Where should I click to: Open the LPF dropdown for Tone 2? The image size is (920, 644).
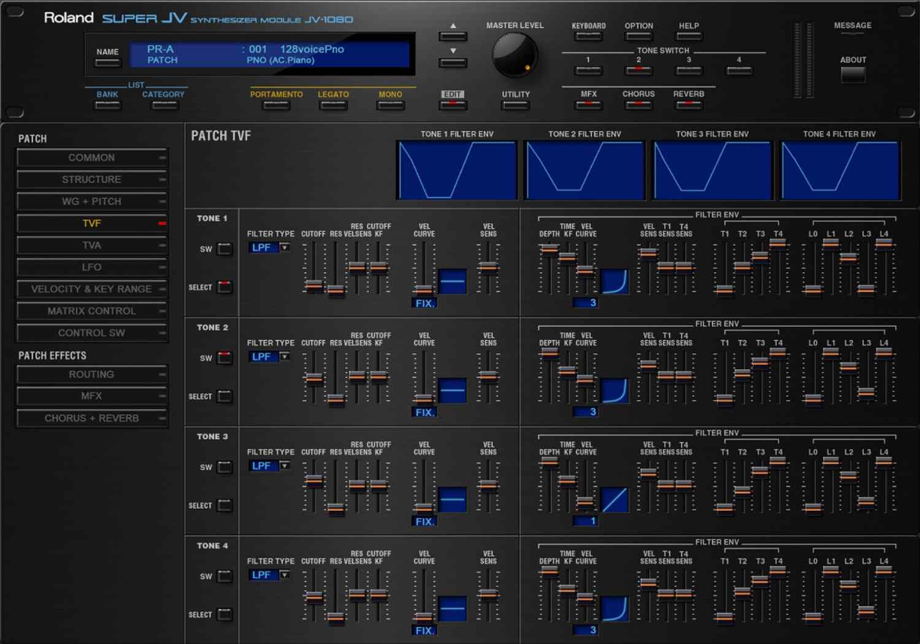coord(285,356)
